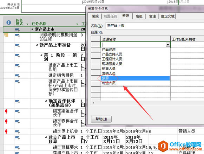204x154 pixels.
Task: Click the blue info indicator column header
Action: 8,23
